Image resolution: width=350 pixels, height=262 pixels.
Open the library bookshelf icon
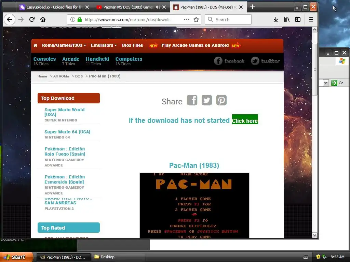pos(287,19)
